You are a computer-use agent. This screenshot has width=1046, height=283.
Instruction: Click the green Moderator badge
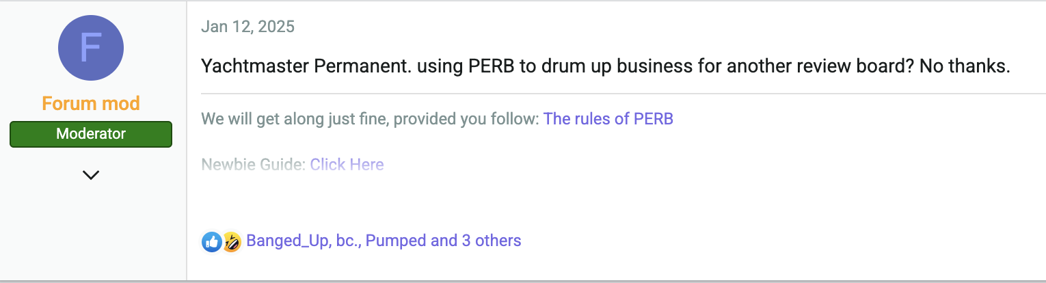pyautogui.click(x=91, y=134)
